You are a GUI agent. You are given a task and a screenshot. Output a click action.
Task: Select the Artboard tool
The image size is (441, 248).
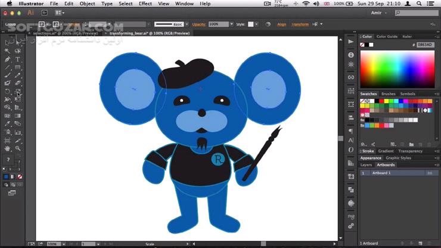point(7,141)
